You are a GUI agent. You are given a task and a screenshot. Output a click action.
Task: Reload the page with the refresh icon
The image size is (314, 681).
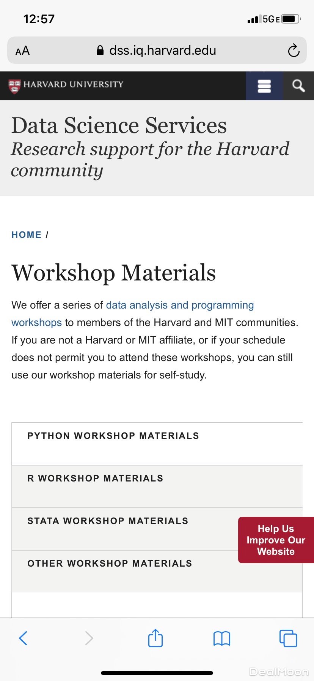pos(294,51)
